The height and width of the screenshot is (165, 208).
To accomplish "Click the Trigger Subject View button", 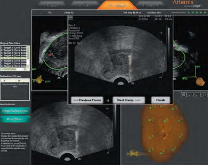I will click(15, 111).
